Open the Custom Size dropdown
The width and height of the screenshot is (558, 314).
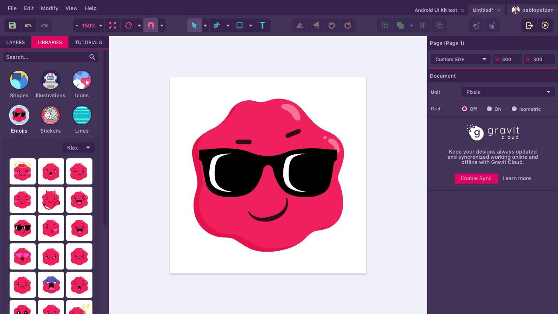click(459, 59)
